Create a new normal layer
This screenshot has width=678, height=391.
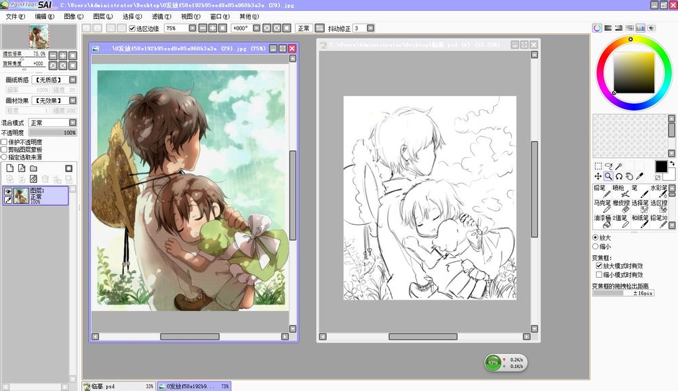click(10, 169)
